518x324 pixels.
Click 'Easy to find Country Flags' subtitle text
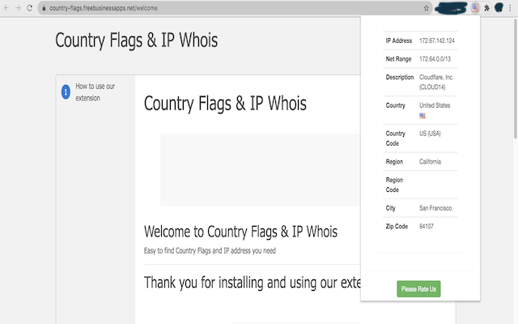click(210, 250)
